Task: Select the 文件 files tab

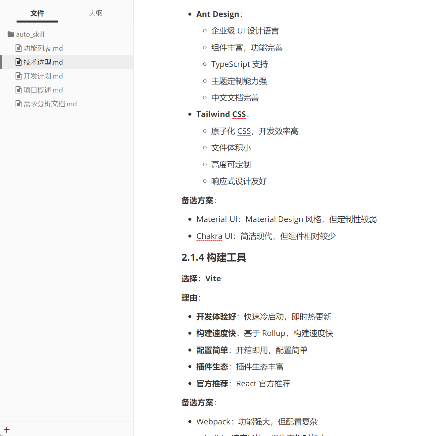Action: (x=37, y=13)
